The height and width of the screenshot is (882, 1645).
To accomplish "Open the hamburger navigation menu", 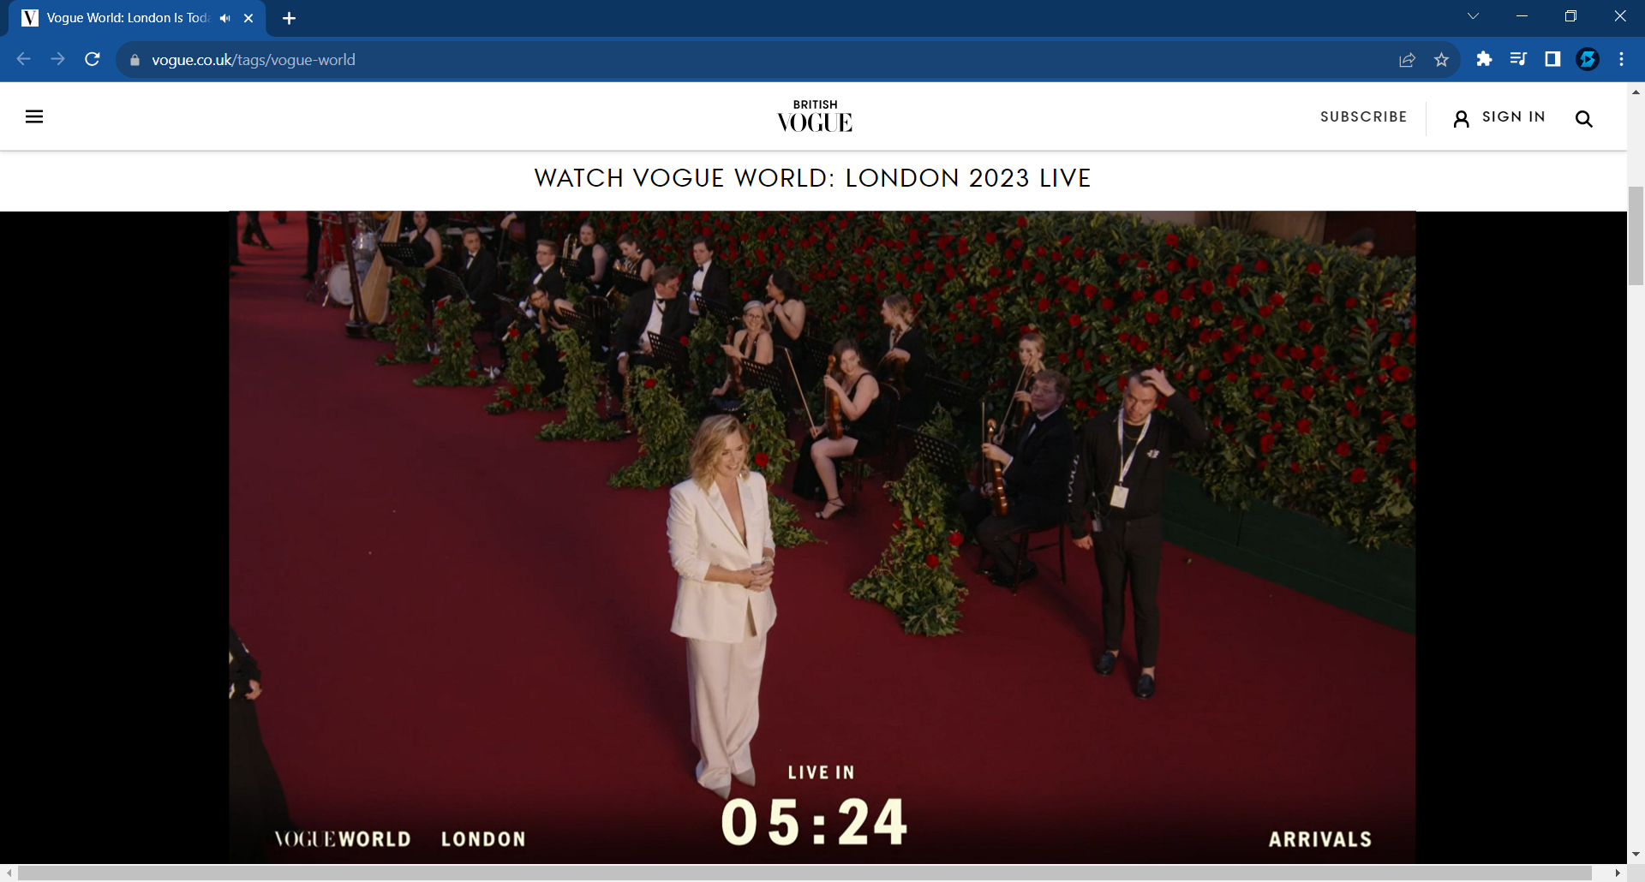I will point(34,116).
